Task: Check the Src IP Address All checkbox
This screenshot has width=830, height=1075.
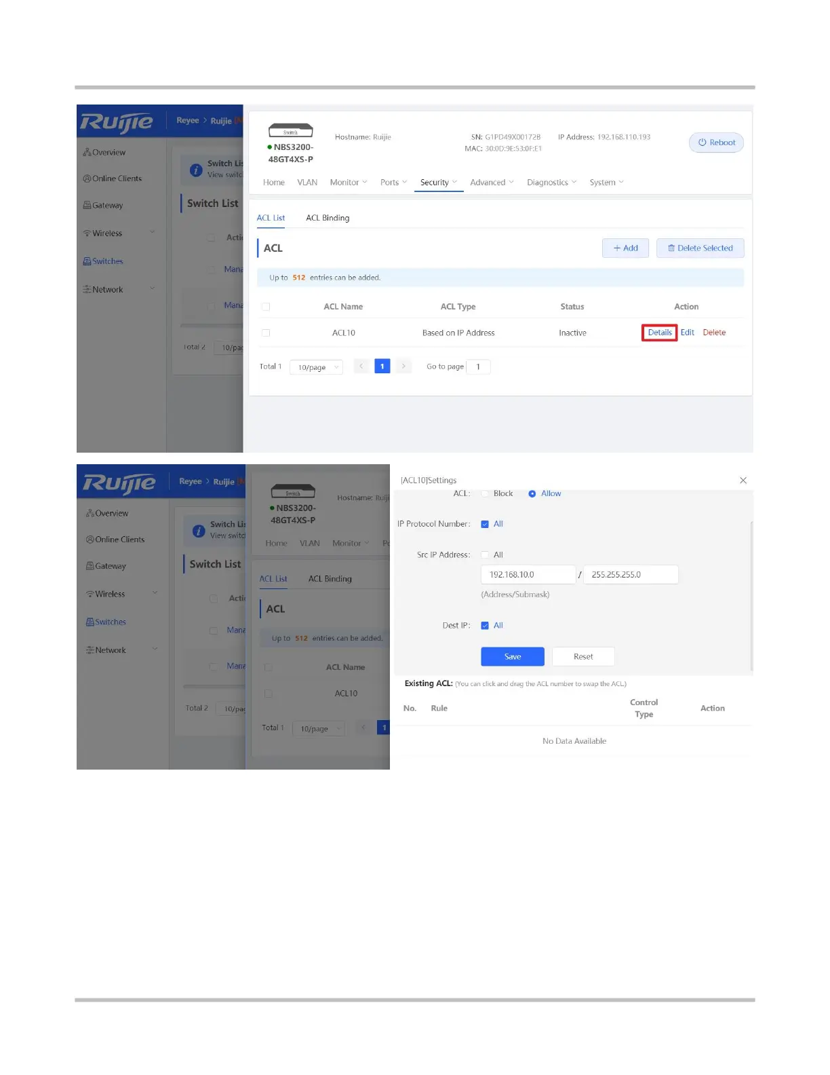Action: (x=485, y=555)
